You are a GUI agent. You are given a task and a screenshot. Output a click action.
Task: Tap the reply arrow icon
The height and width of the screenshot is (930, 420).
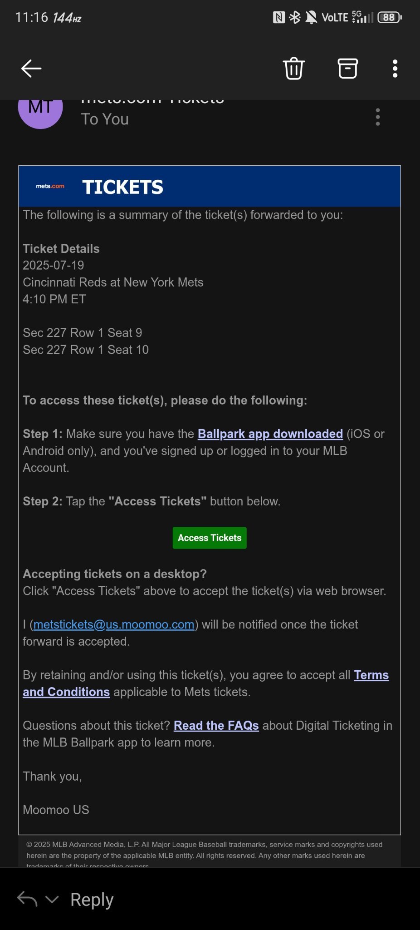click(x=27, y=899)
